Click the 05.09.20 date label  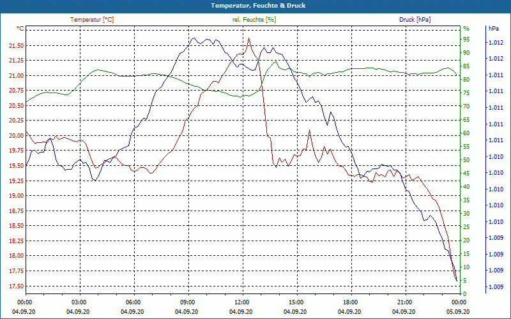point(458,312)
